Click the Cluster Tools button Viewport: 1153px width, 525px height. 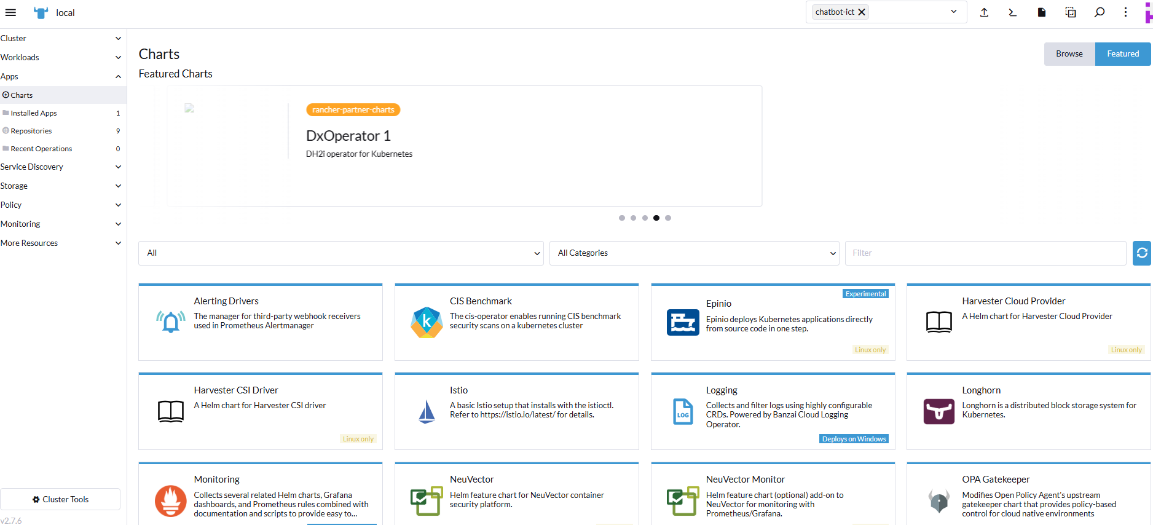pos(60,499)
